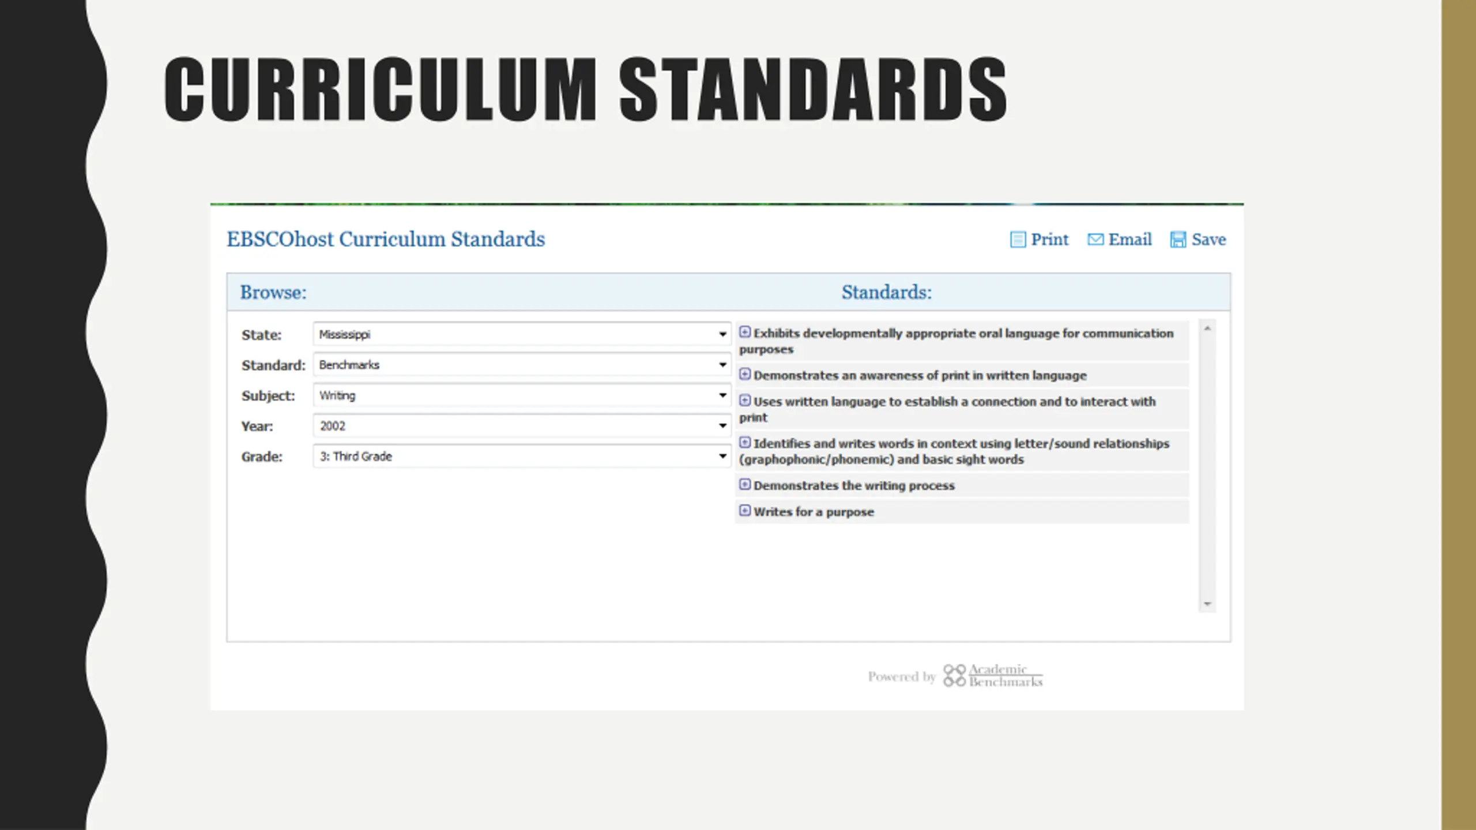Expand 'Exhibits developmentally appropriate oral language' standard
This screenshot has height=830, width=1476.
745,332
